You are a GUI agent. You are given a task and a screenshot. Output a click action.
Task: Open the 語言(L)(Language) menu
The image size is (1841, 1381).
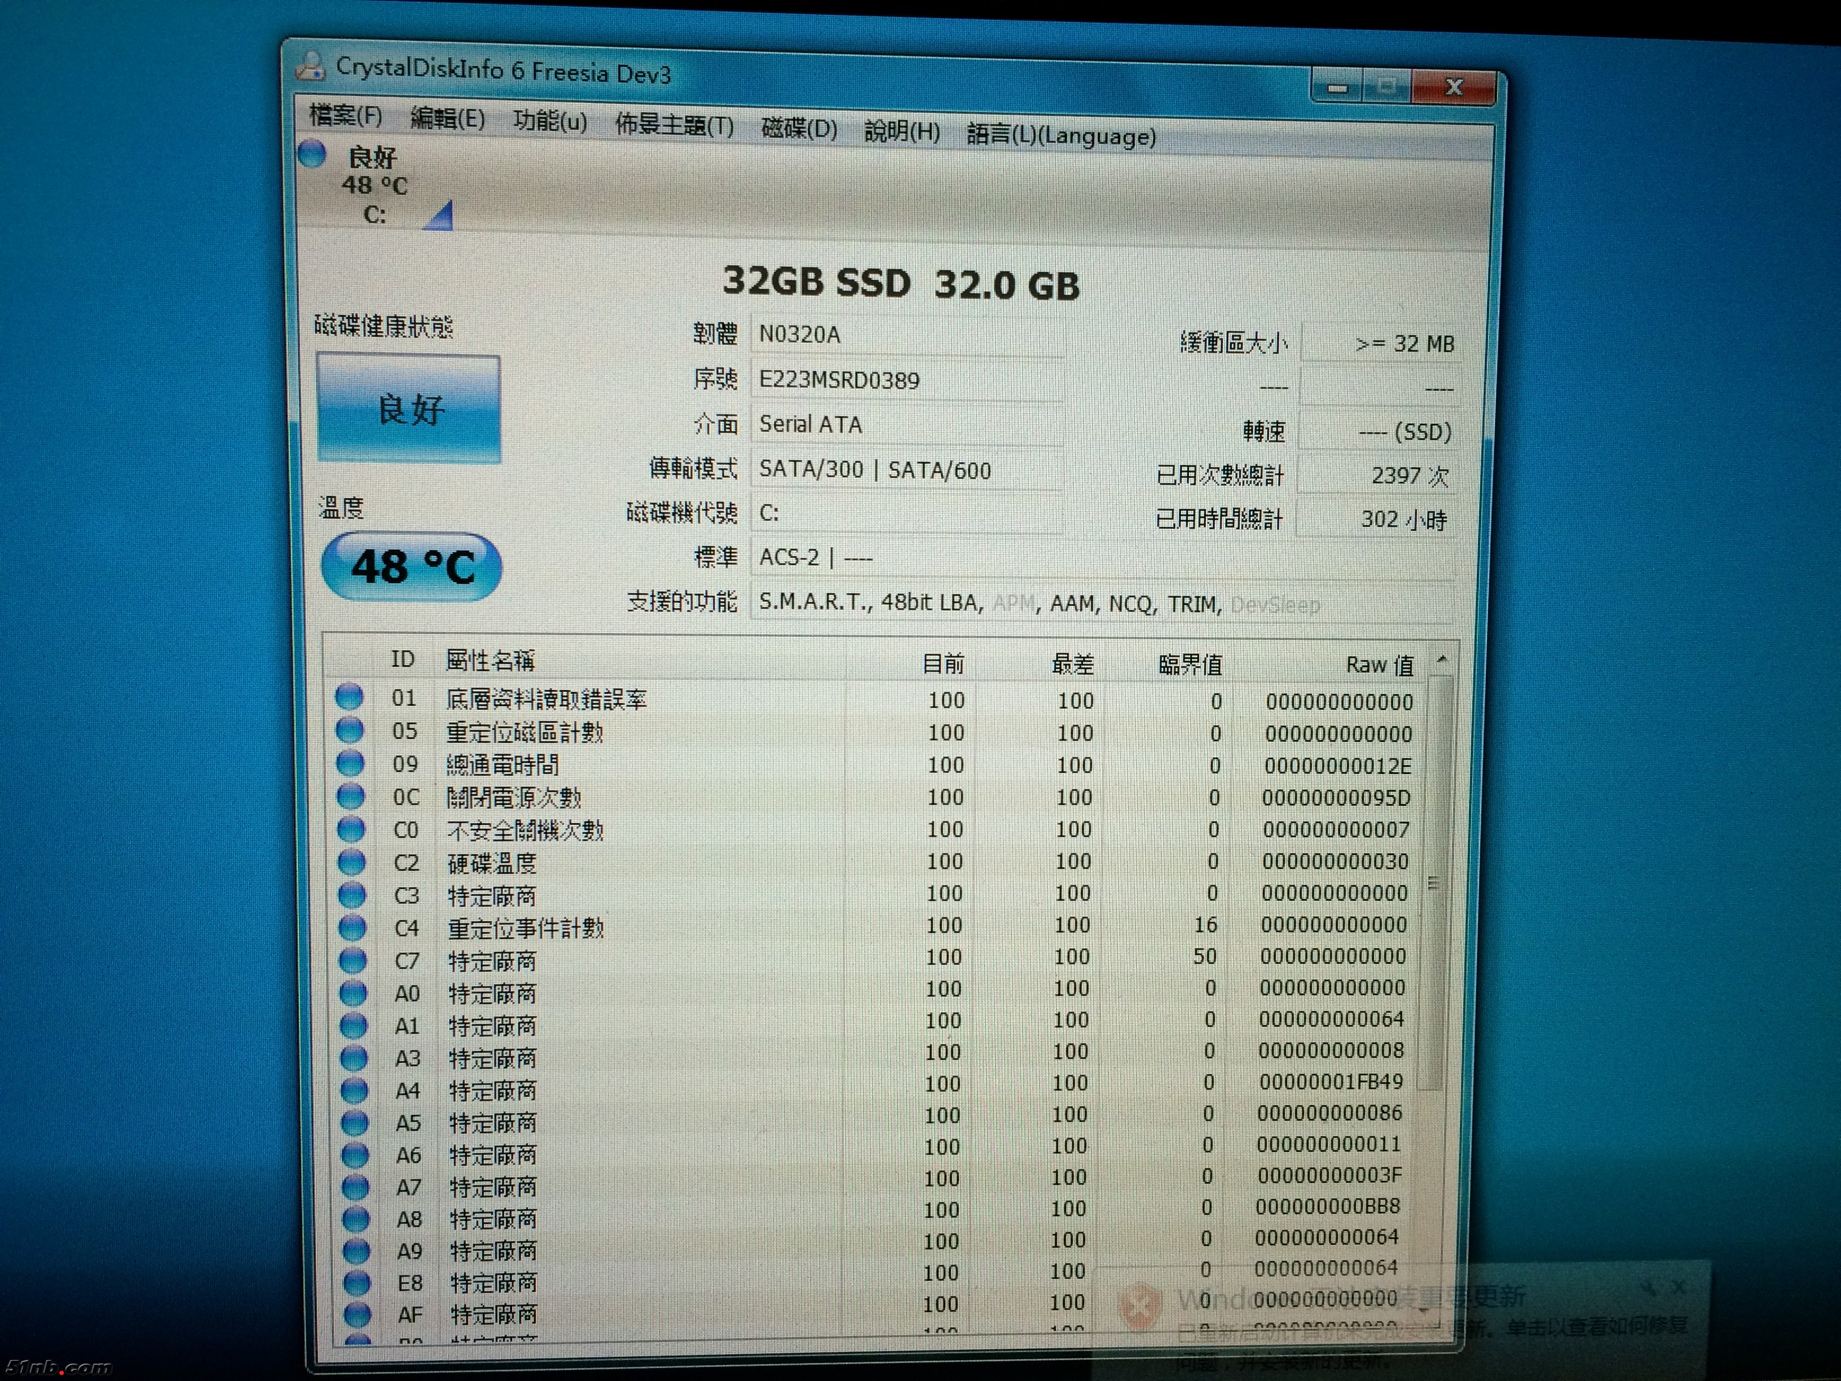[1061, 136]
